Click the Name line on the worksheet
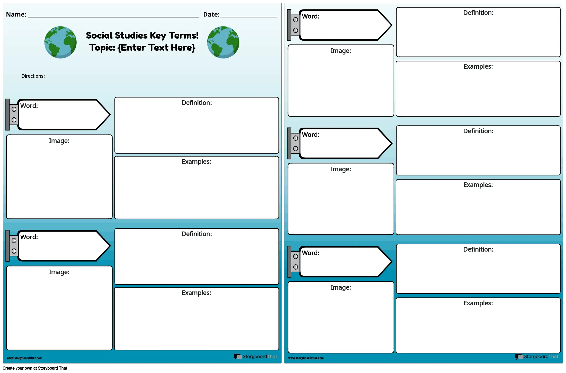The height and width of the screenshot is (373, 566). (113, 17)
